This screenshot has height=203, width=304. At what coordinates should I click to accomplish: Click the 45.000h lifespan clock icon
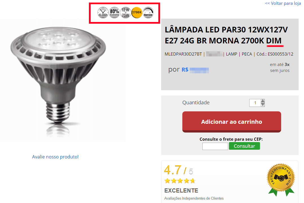tap(103, 13)
